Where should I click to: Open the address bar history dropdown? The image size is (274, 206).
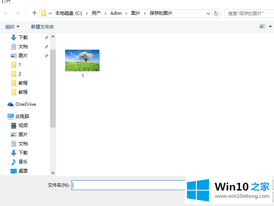[208, 13]
